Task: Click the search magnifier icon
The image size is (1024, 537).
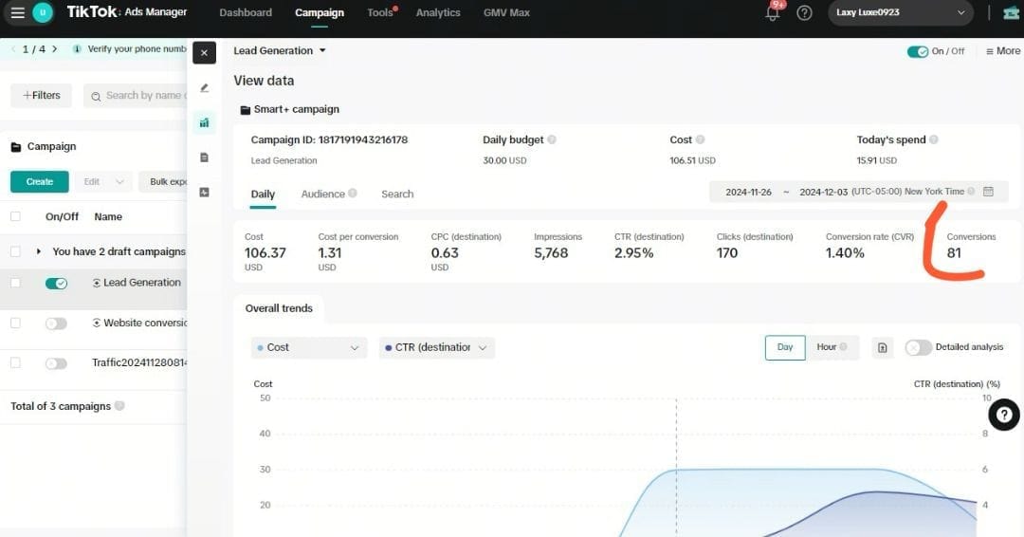Action: coord(96,96)
